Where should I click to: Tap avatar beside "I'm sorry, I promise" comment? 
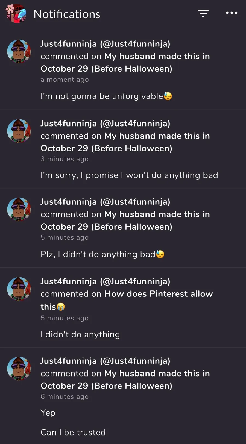[19, 131]
